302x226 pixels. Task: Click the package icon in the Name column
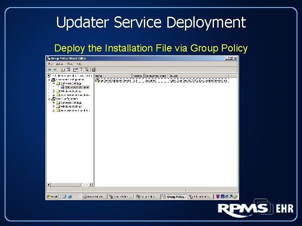[97, 80]
